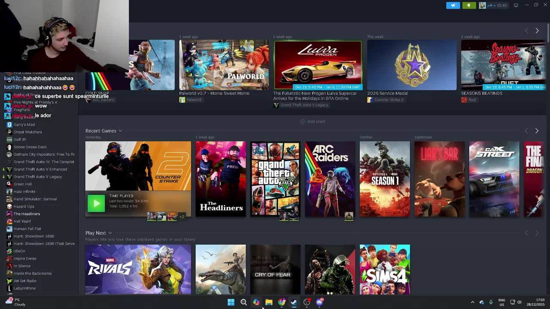Open the Windows Start menu
The height and width of the screenshot is (309, 550).
click(x=231, y=302)
